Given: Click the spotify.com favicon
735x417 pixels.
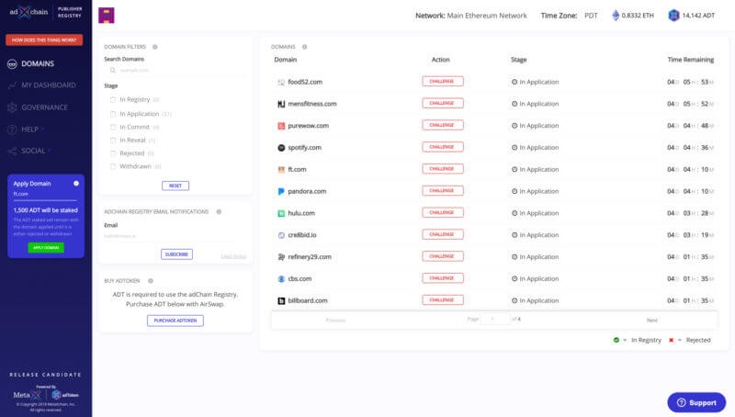Looking at the screenshot, I should (x=281, y=148).
